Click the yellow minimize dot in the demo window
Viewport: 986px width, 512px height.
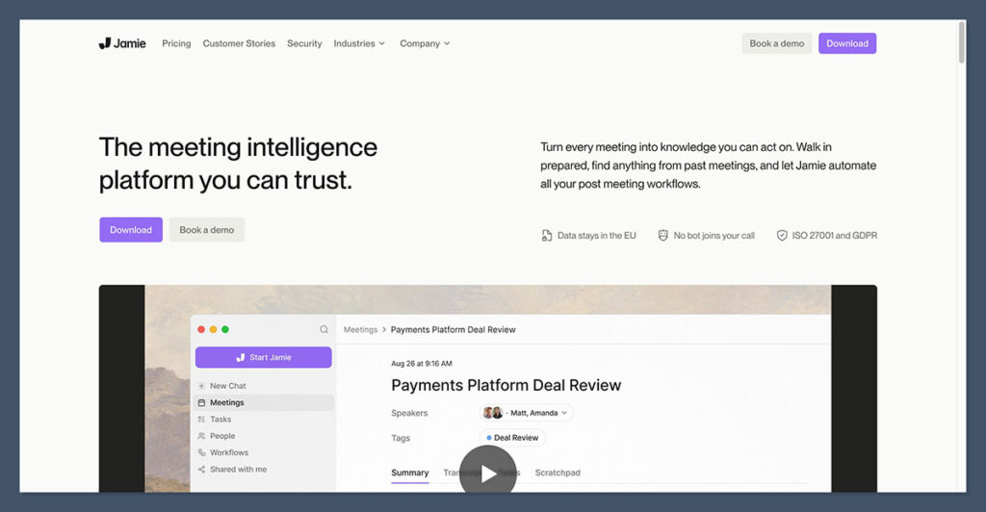pyautogui.click(x=213, y=329)
